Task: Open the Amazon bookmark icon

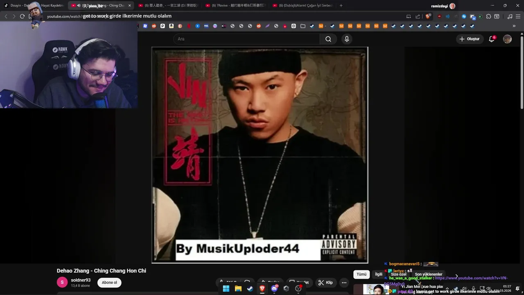Action: click(171, 26)
